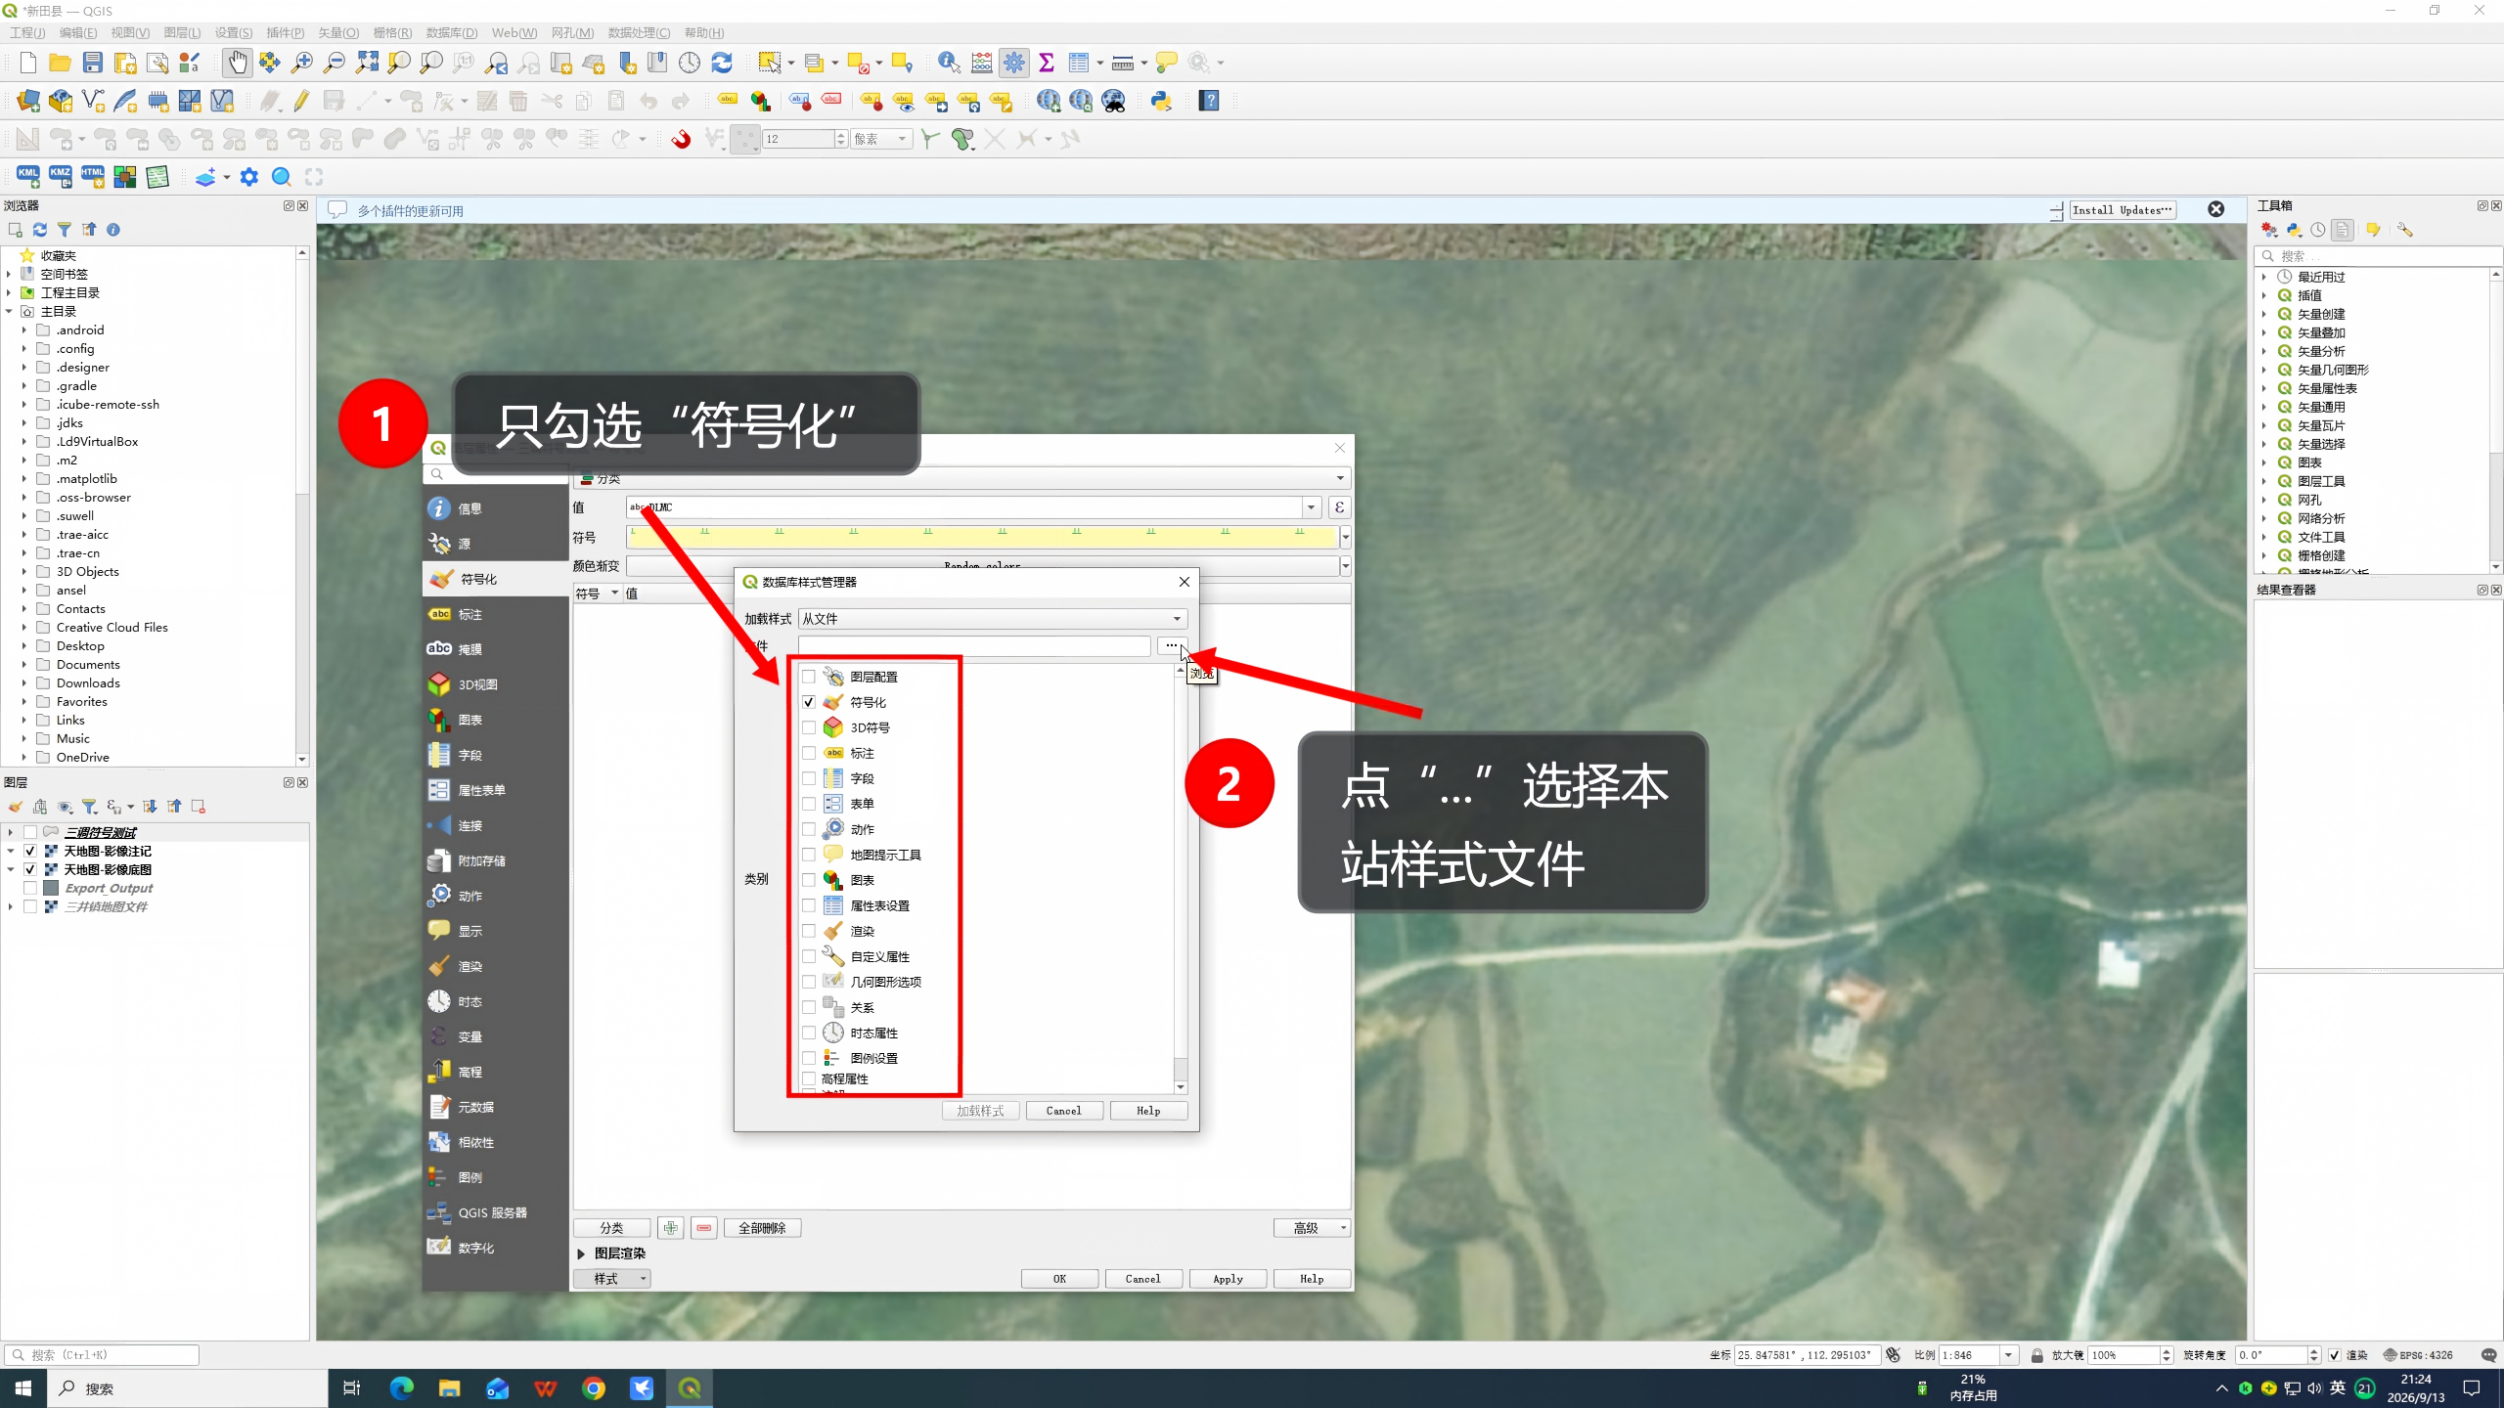Expand the Downloads folder in browser tree
The image size is (2504, 1408).
[23, 683]
